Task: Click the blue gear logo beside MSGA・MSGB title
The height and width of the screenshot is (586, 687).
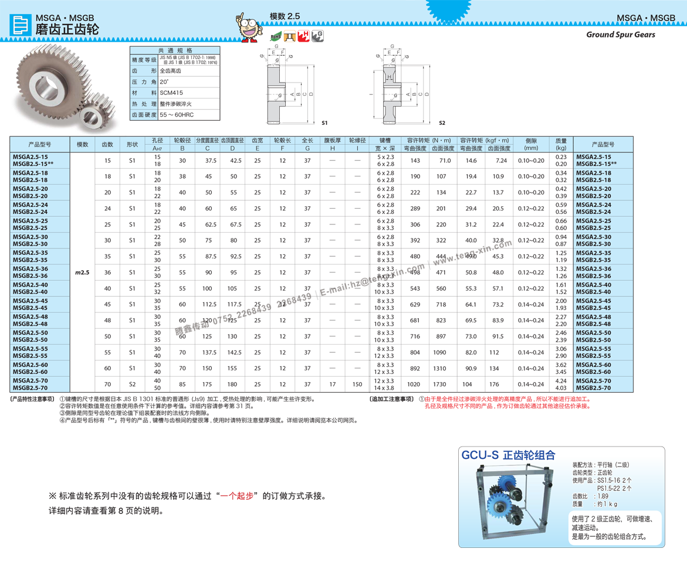Action: (21, 25)
